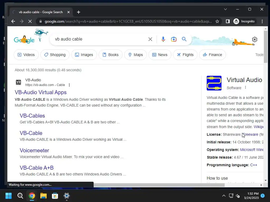Open knowledge panel three-dot menu by Software
The image size is (270, 202).
(x=245, y=87)
